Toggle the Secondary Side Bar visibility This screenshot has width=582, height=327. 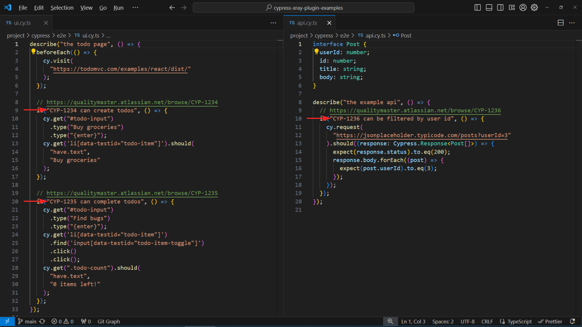point(500,7)
